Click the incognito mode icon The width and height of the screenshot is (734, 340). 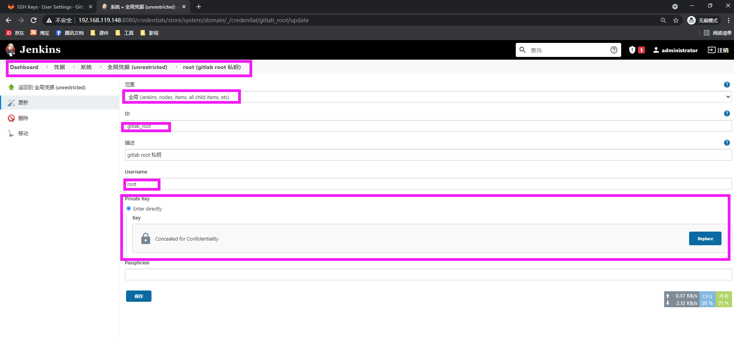691,20
